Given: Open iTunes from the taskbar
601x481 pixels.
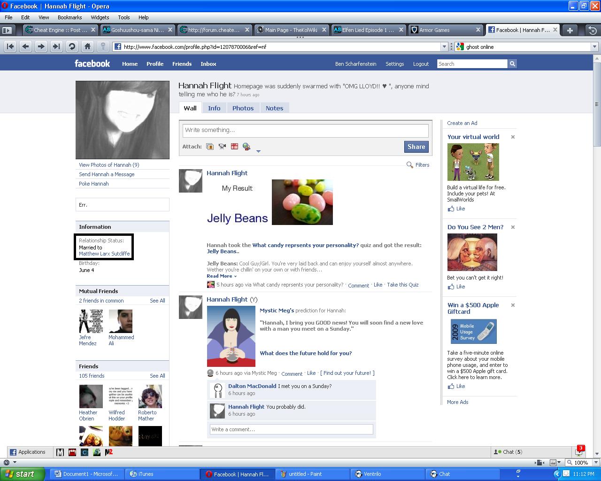Looking at the screenshot, I should 162,474.
